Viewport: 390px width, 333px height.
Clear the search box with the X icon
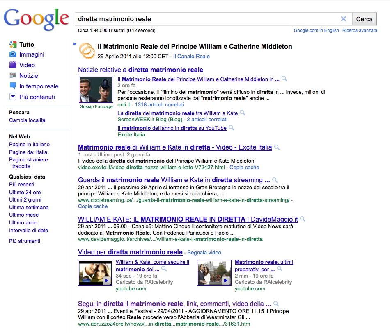click(x=343, y=19)
